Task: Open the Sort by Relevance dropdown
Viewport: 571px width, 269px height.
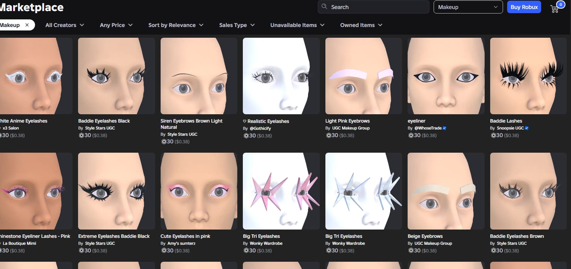Action: 176,25
